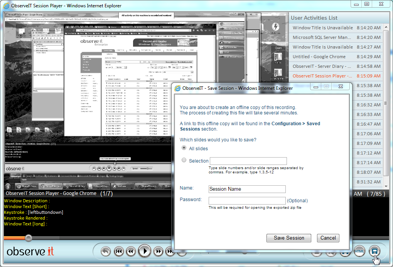Select the 8:17:14 AM activity row
Screen dimensions: 393x267
pyautogui.click(x=368, y=163)
